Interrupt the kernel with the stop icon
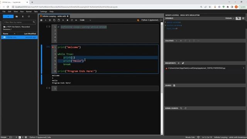The width and height of the screenshot is (247, 139). pos(68,20)
